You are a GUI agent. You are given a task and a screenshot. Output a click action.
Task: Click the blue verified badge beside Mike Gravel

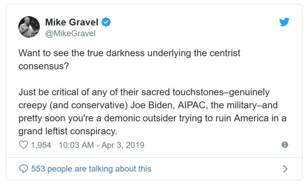(106, 22)
